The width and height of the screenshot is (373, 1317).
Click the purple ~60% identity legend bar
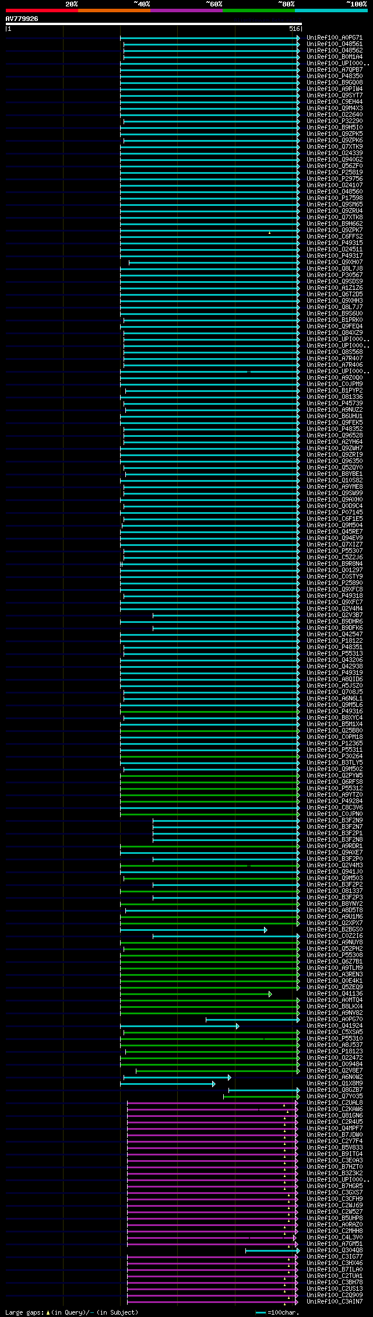[186, 10]
